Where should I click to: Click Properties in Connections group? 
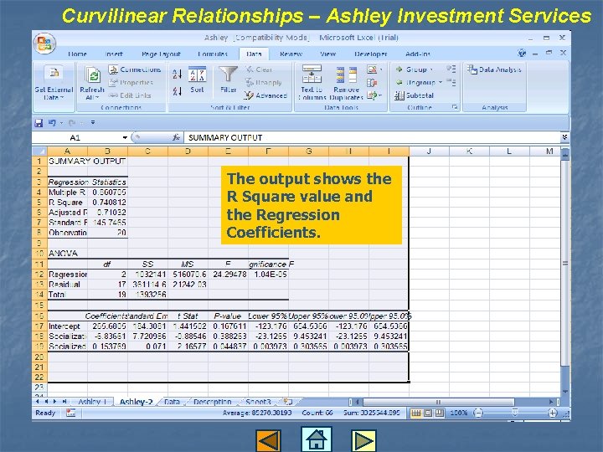pyautogui.click(x=131, y=83)
